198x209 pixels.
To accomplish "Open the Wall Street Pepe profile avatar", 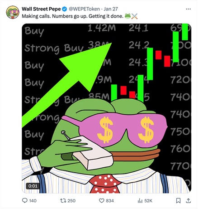I will coord(13,12).
